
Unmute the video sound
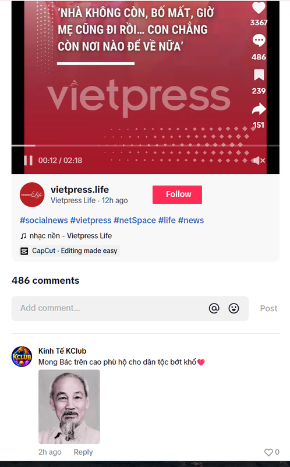[259, 161]
